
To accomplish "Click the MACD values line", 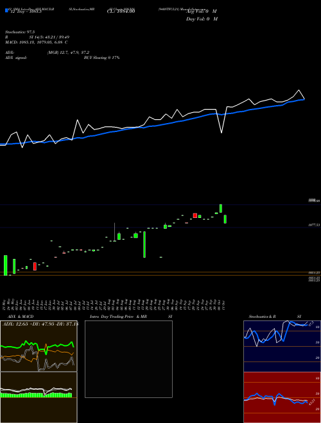I will pos(36,42).
